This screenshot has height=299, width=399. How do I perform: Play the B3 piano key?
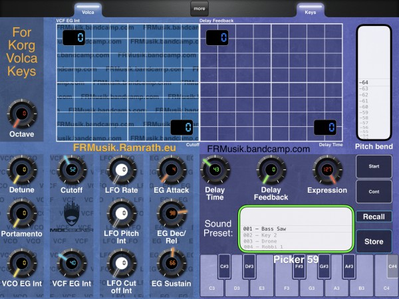click(x=361, y=288)
